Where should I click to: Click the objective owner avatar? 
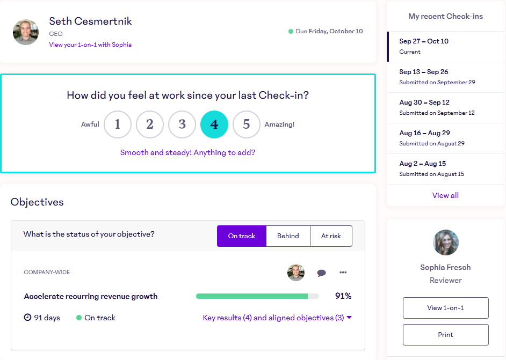(x=296, y=273)
